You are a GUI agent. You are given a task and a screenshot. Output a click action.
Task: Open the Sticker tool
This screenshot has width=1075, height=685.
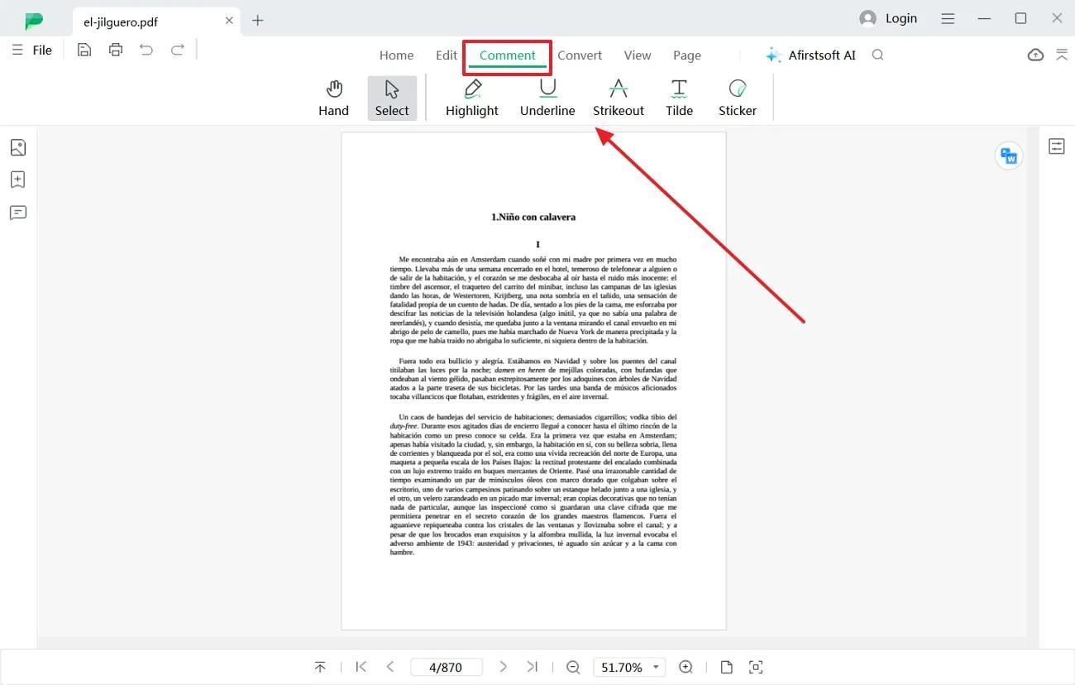[x=738, y=98]
